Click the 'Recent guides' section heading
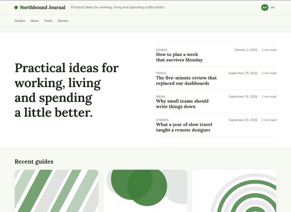Viewport: 291px width, 212px height. click(34, 162)
